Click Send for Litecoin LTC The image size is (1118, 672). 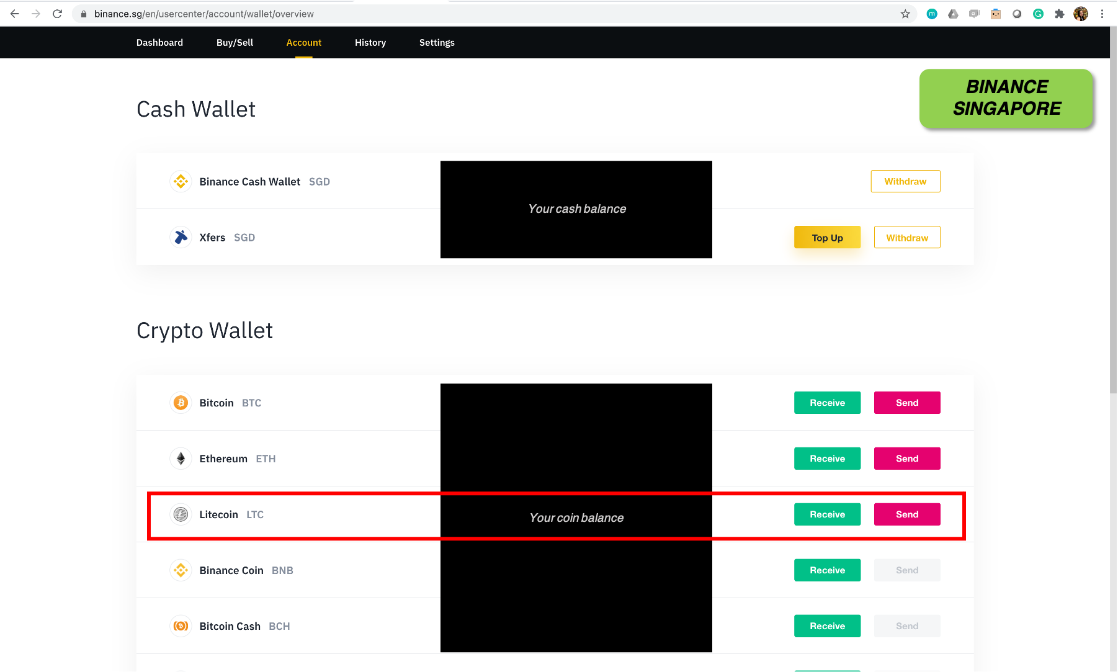(907, 514)
